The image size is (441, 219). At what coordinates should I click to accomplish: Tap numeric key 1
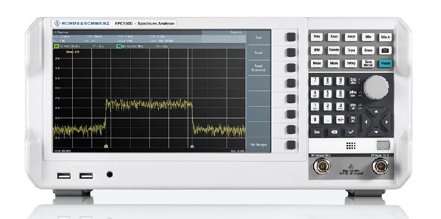click(x=315, y=106)
